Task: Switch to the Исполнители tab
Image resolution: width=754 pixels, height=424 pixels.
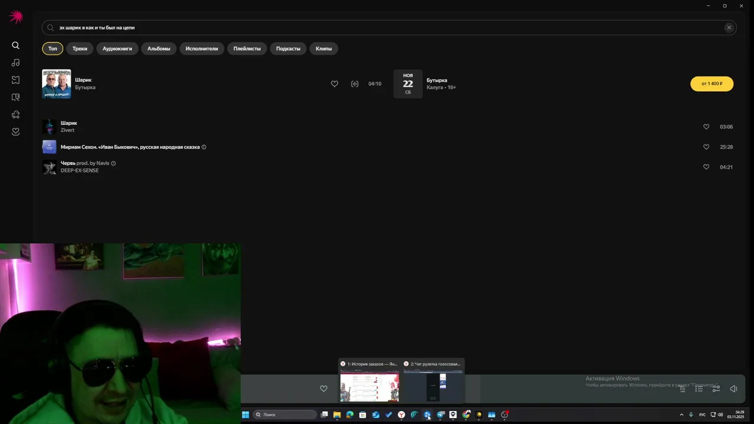Action: click(x=201, y=49)
